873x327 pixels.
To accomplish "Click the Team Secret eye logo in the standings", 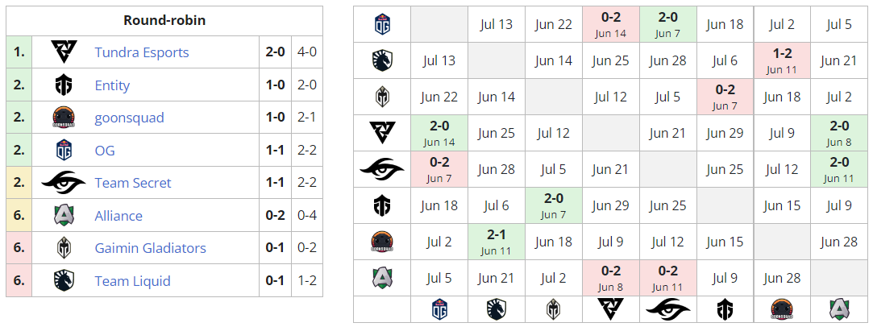I will point(64,183).
